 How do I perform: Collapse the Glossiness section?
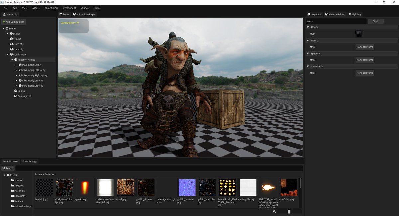coord(308,66)
